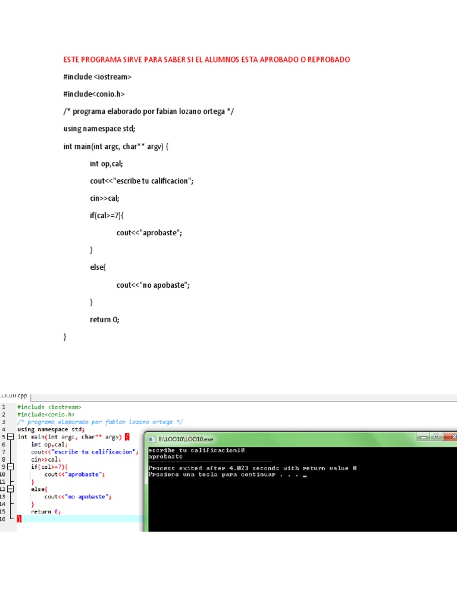
Task: Click "else{" in the document text
Action: [x=98, y=267]
